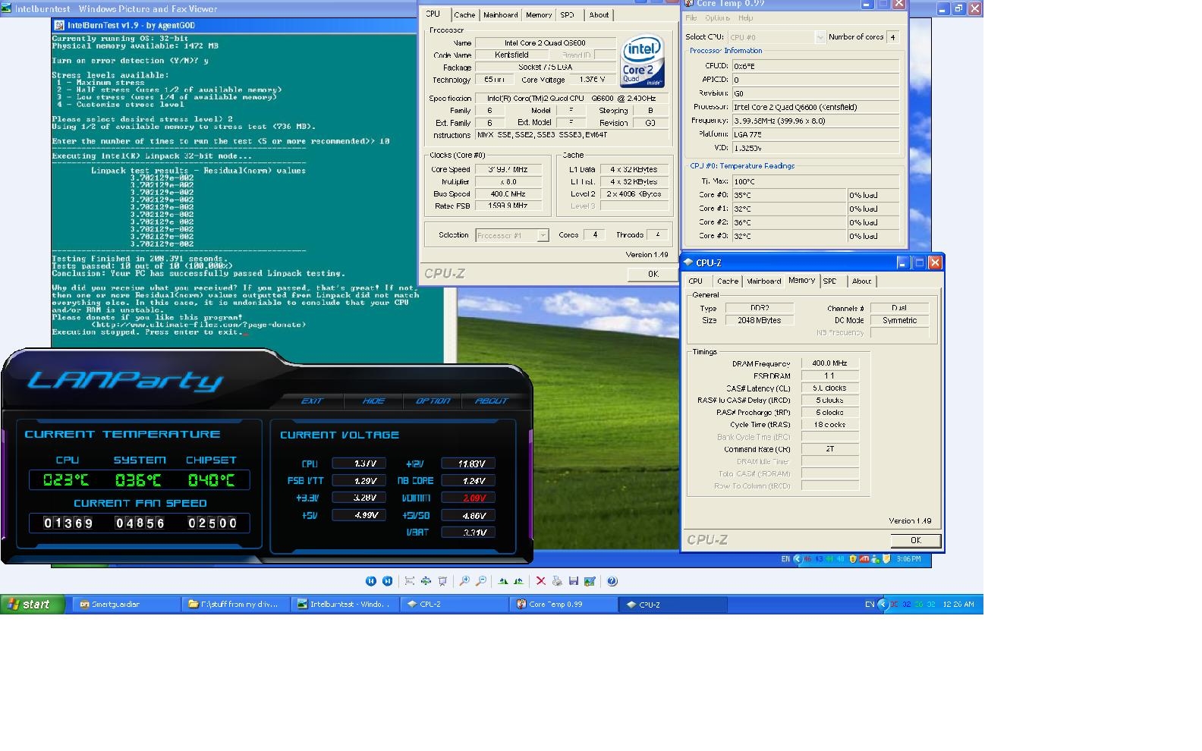This screenshot has width=1202, height=751.
Task: Select Memory tab in upper CPU-Z window
Action: pos(539,15)
